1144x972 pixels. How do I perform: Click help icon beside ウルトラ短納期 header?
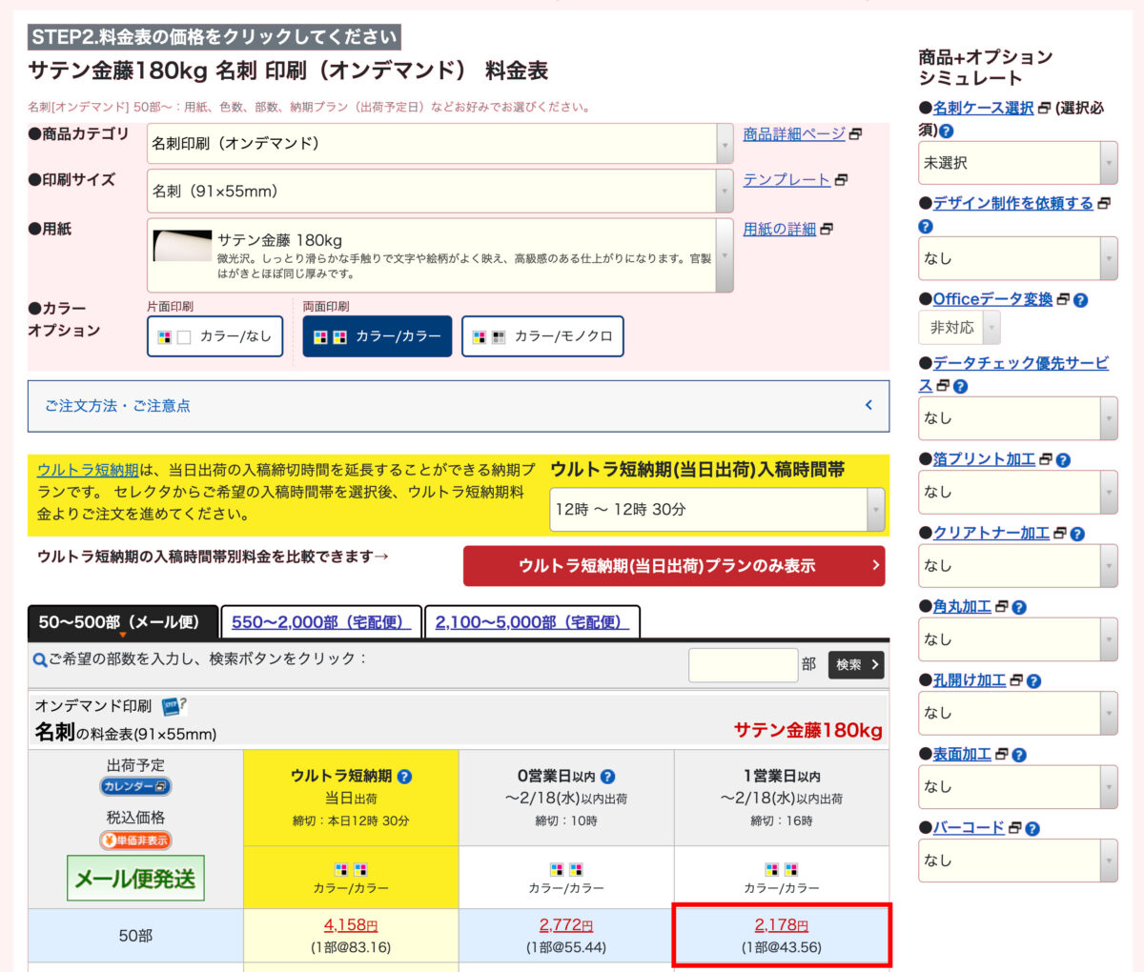click(x=404, y=777)
